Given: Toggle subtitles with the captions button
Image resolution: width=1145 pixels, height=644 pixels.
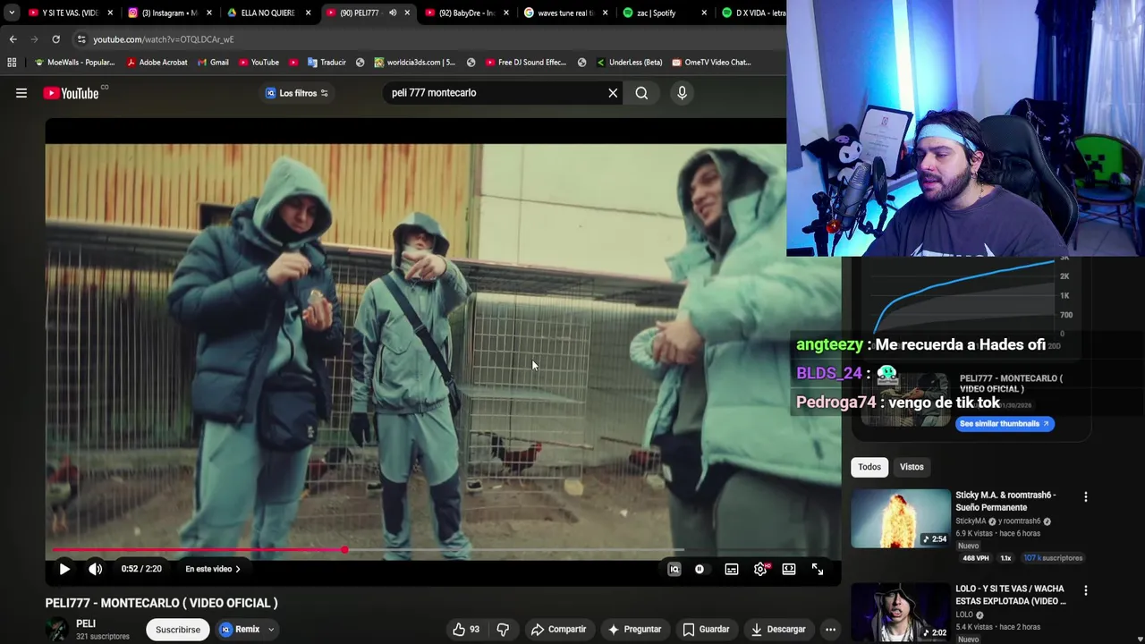Looking at the screenshot, I should point(732,569).
